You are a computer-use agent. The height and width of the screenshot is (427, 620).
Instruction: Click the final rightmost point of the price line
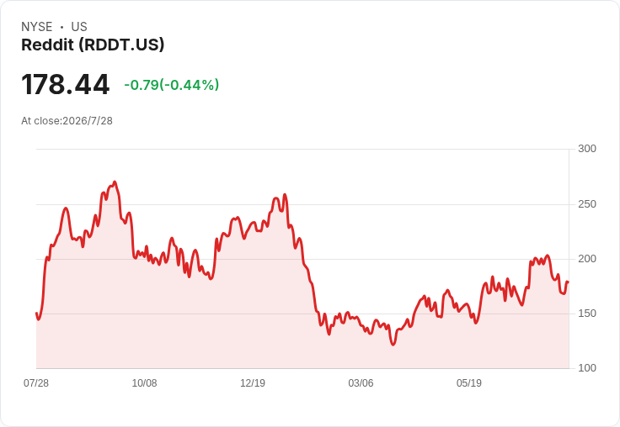[569, 282]
